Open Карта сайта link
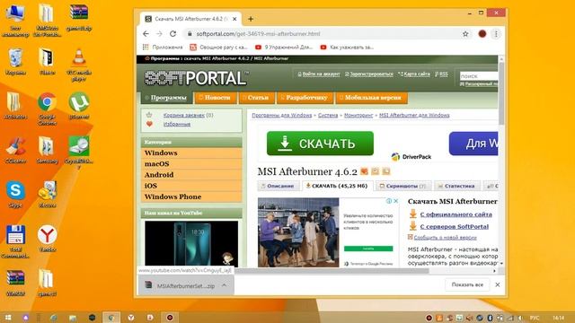The width and height of the screenshot is (575, 323). (417, 74)
